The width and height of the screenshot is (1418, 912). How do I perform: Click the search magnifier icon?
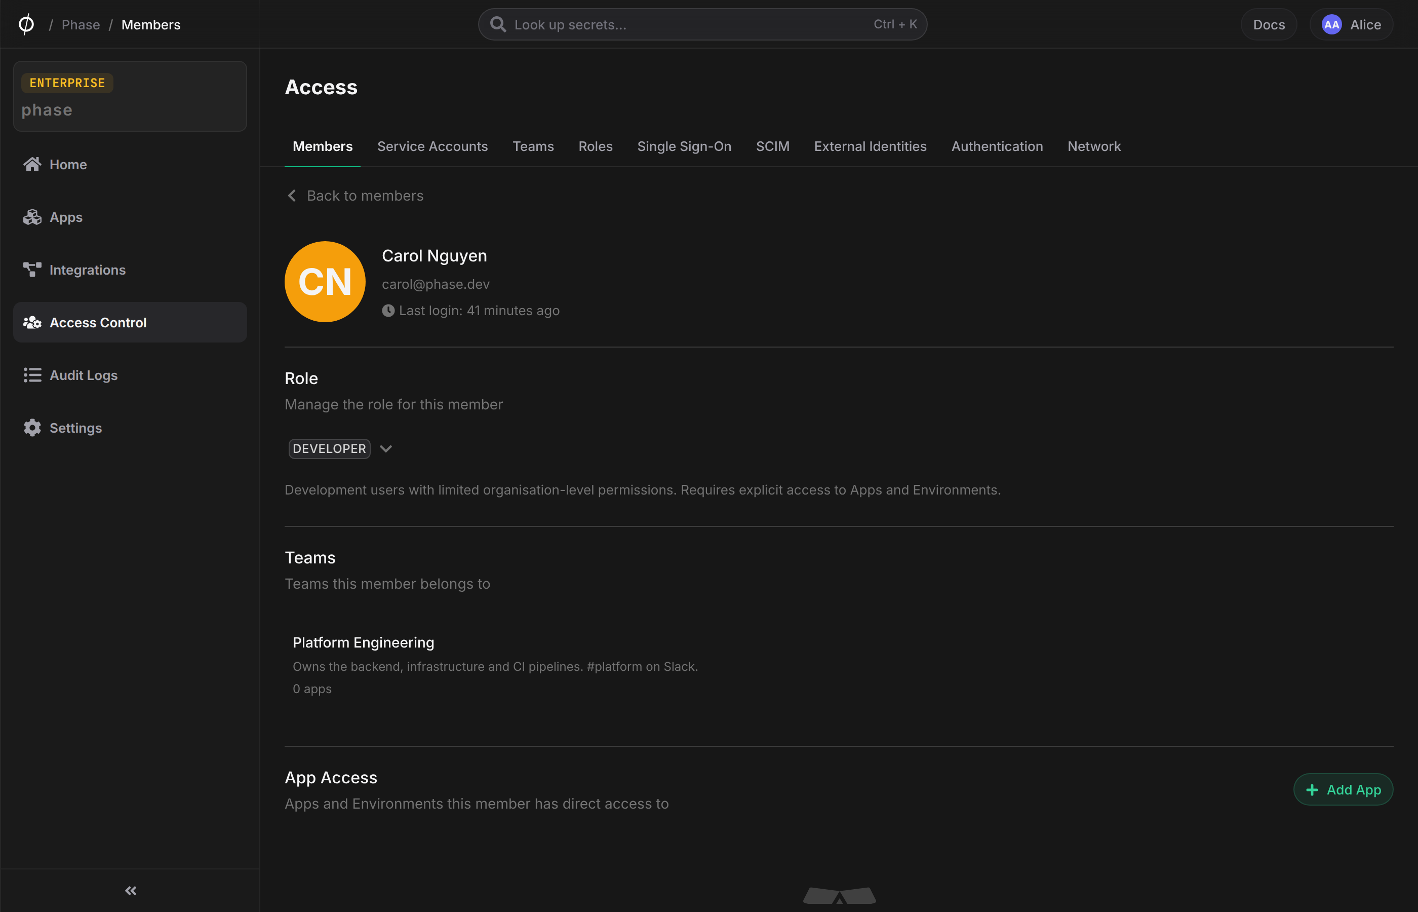tap(498, 24)
